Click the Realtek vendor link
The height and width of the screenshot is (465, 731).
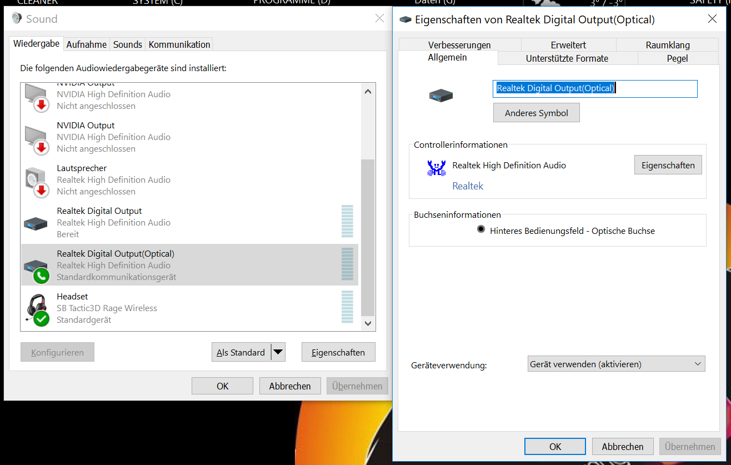pos(468,186)
